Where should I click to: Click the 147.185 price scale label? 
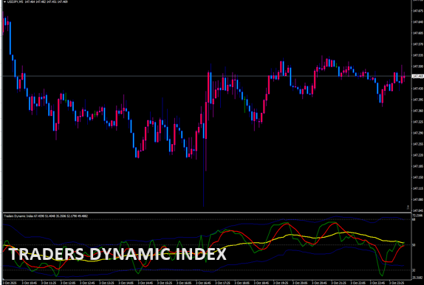pyautogui.click(x=418, y=166)
